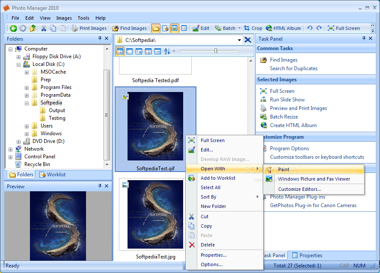Click Print Images in toolbar
Image resolution: width=380 pixels, height=273 pixels.
(89, 28)
